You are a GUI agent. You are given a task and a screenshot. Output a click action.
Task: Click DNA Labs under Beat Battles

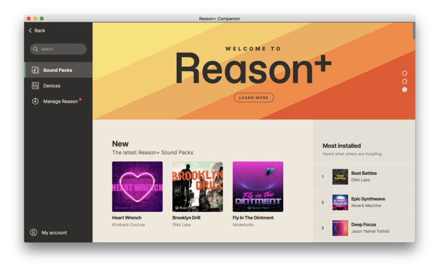click(361, 180)
